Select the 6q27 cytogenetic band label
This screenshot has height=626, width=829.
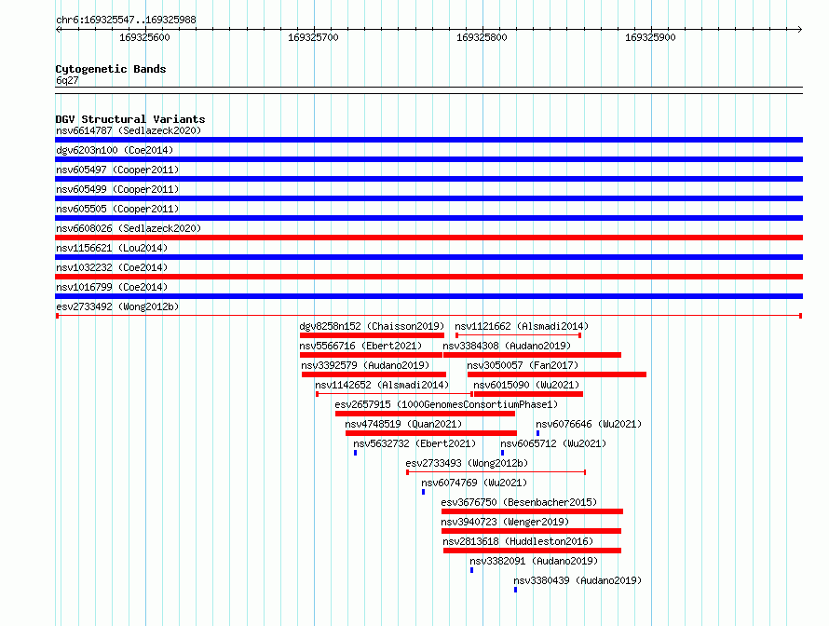(67, 80)
